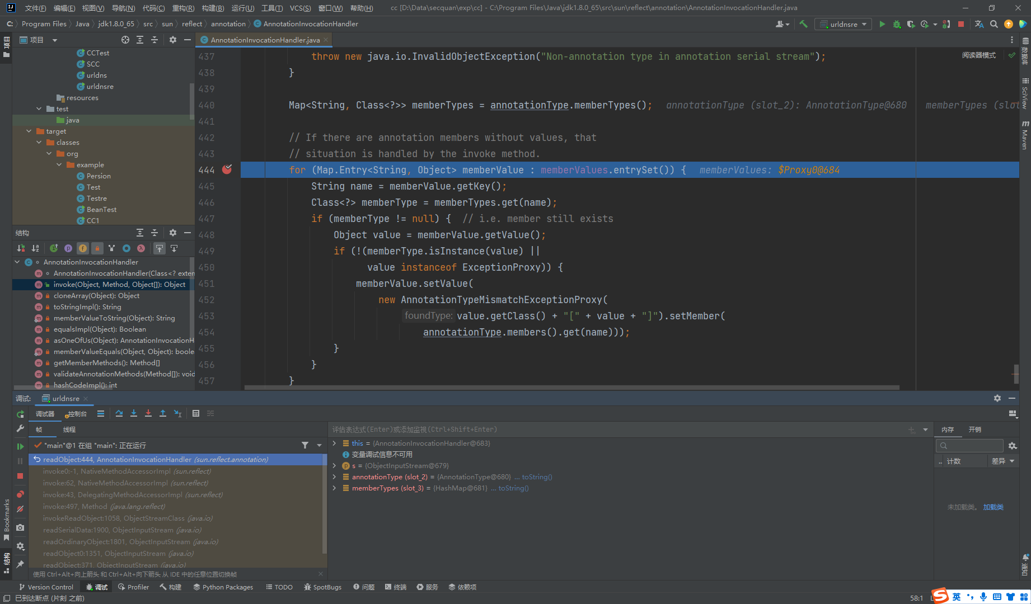1031x604 pixels.
Task: Step over in debugger toolbar
Action: pyautogui.click(x=119, y=413)
